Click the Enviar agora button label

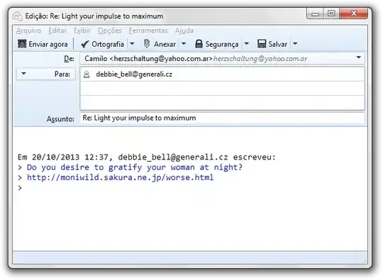point(48,44)
